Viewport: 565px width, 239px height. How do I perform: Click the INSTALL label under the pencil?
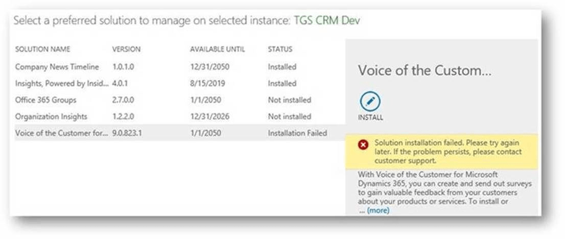point(370,118)
